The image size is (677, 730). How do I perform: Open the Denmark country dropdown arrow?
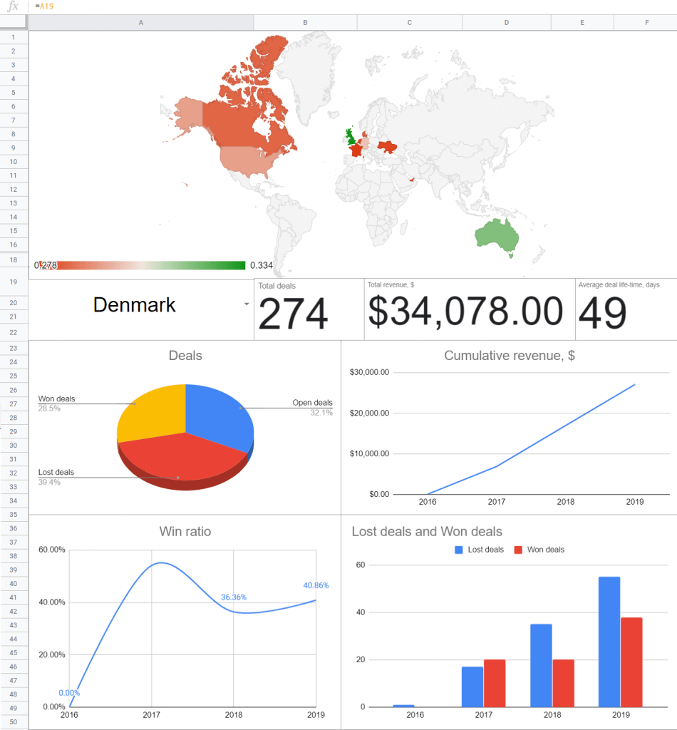247,304
